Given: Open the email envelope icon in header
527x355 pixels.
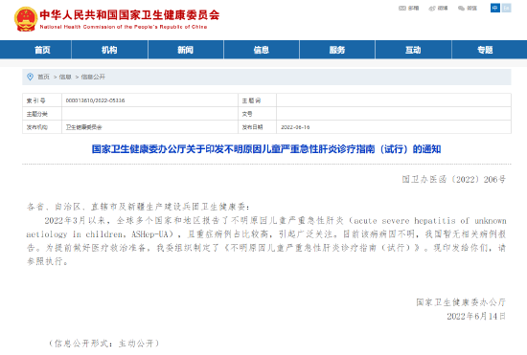Looking at the screenshot, I should [x=402, y=8].
